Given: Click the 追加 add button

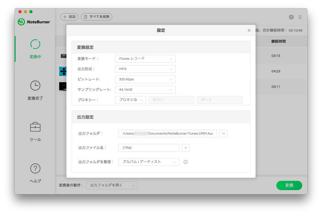Looking at the screenshot, I should pyautogui.click(x=69, y=17).
